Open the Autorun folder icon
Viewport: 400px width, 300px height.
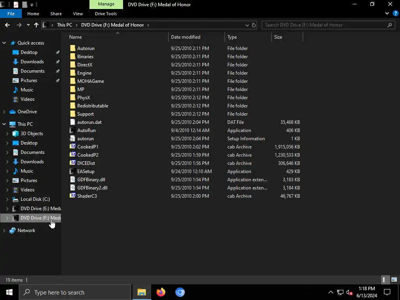coord(73,48)
